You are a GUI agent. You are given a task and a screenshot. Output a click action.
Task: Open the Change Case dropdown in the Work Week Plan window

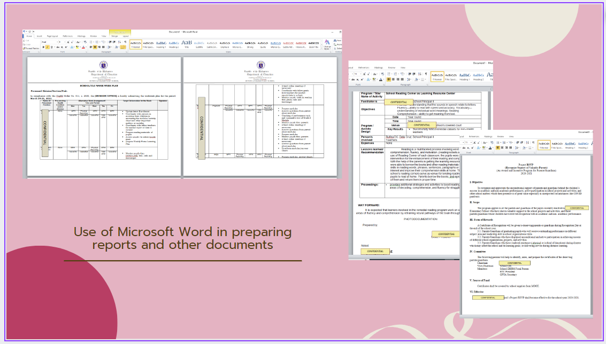pos(79,42)
